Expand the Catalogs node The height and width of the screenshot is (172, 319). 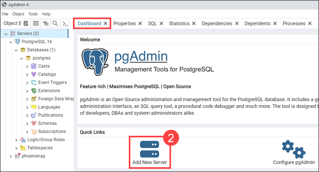pyautogui.click(x=27, y=75)
